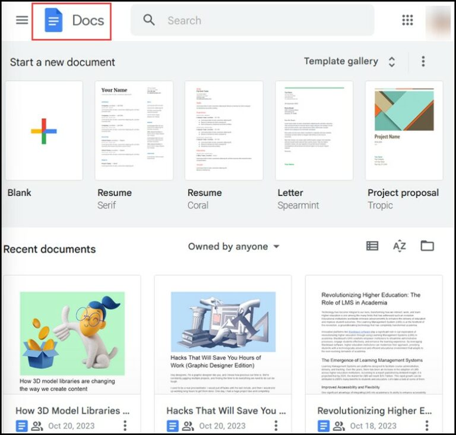Pick the Letter Spearmint template
The height and width of the screenshot is (435, 456).
point(314,131)
